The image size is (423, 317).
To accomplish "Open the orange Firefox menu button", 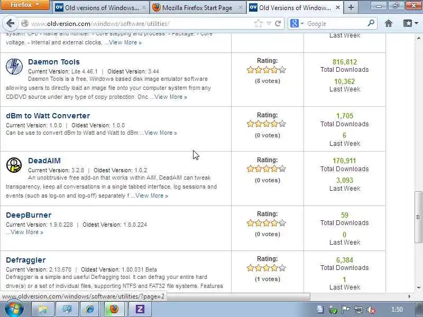I will [x=25, y=5].
